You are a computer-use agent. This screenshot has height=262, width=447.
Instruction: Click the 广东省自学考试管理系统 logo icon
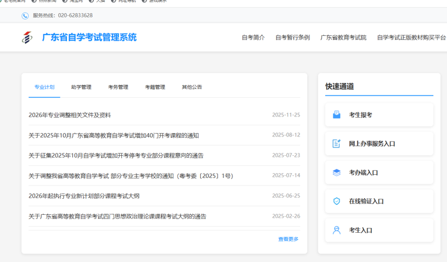(x=27, y=38)
